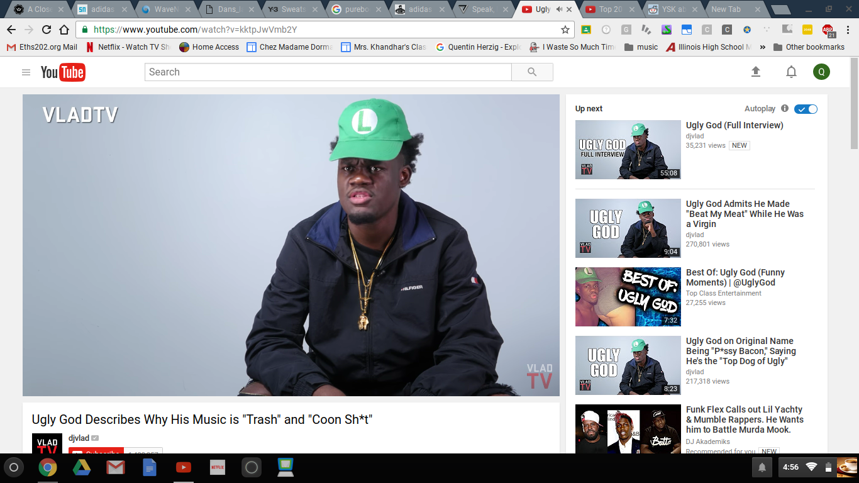859x483 pixels.
Task: Open the Eths202.org Mail bookmark
Action: 42,47
